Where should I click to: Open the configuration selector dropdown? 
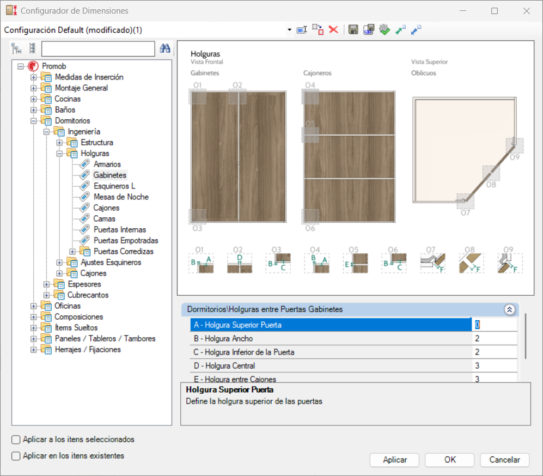pyautogui.click(x=290, y=30)
